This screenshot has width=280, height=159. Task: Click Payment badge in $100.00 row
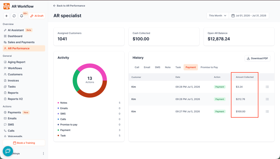pyautogui.click(x=220, y=111)
